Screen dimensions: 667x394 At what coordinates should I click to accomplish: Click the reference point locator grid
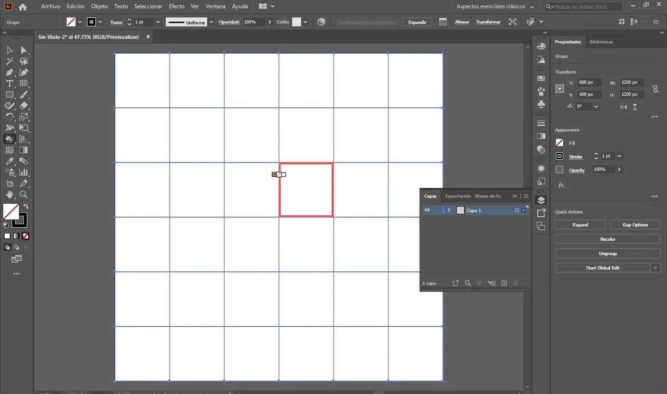[560, 89]
